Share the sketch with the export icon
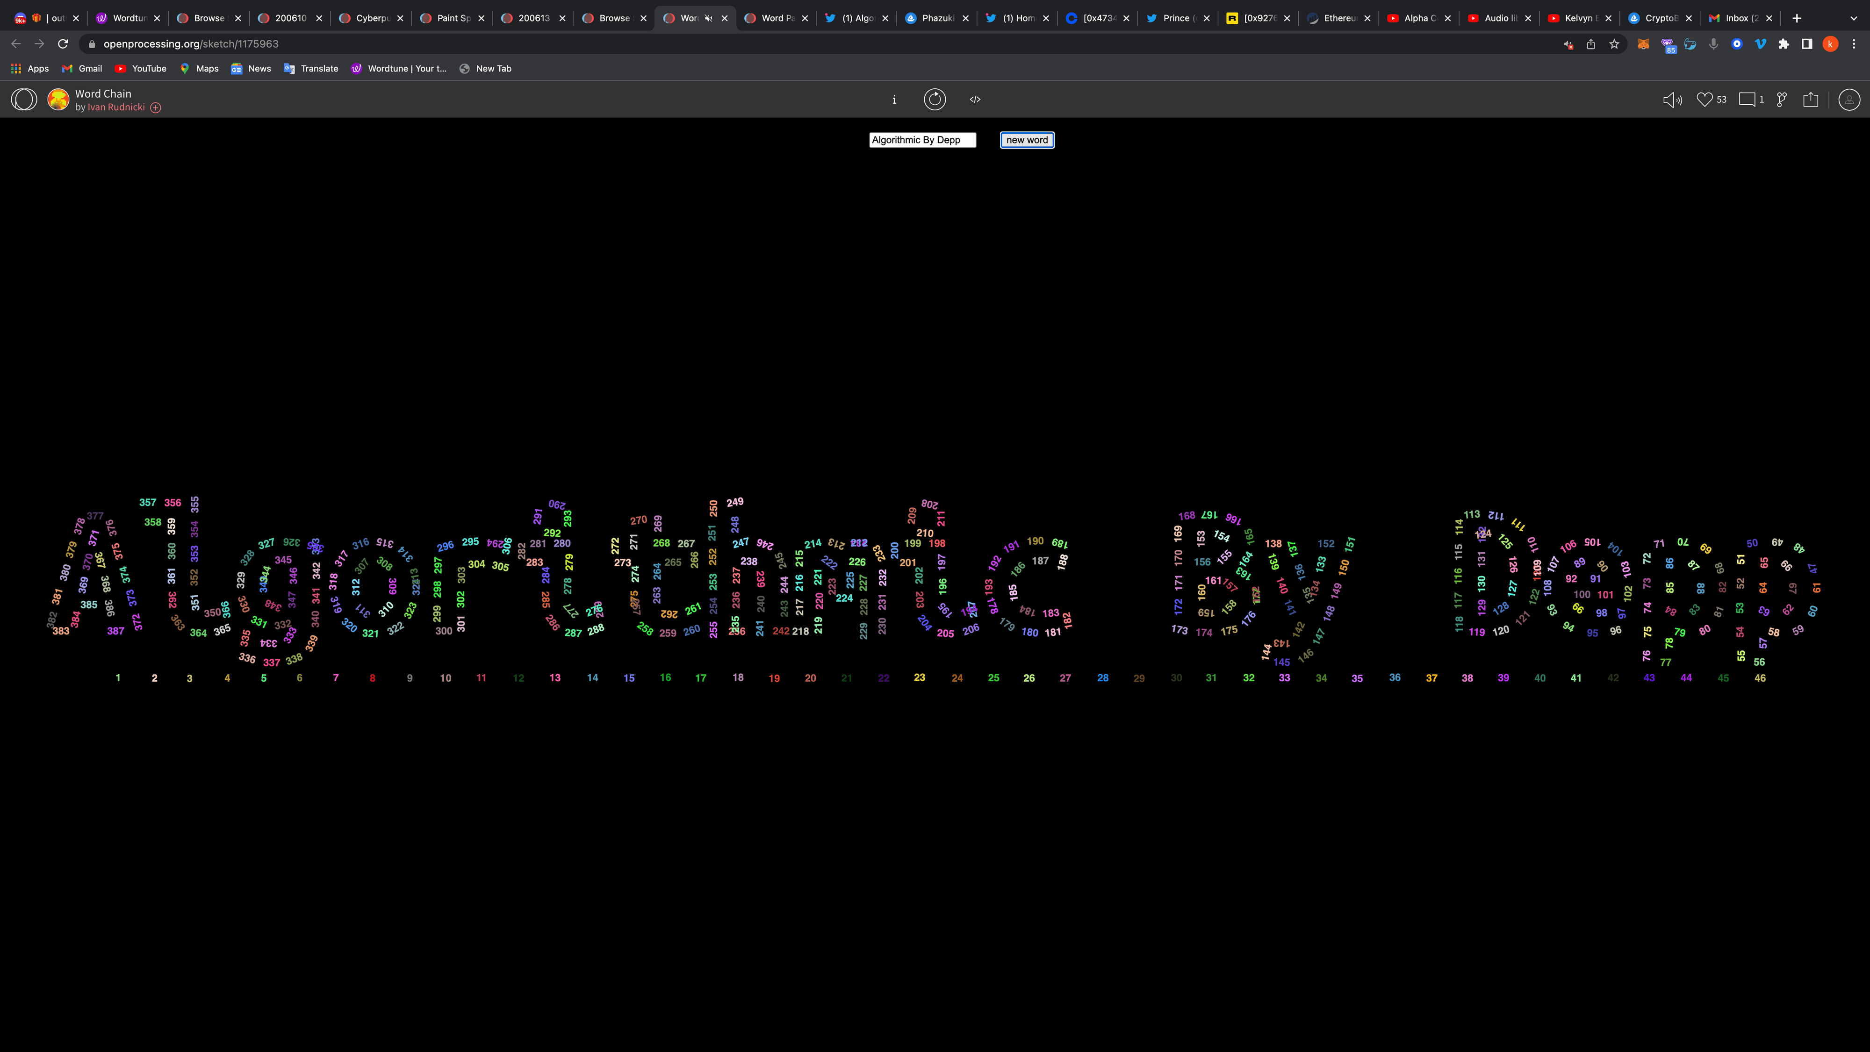This screenshot has width=1870, height=1052. (x=1811, y=100)
